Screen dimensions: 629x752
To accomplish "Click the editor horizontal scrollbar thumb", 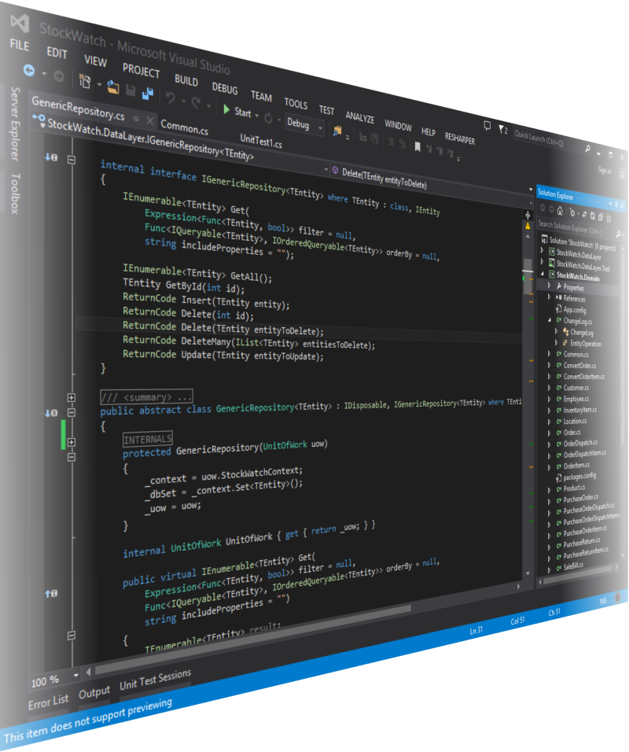I will coord(252,639).
